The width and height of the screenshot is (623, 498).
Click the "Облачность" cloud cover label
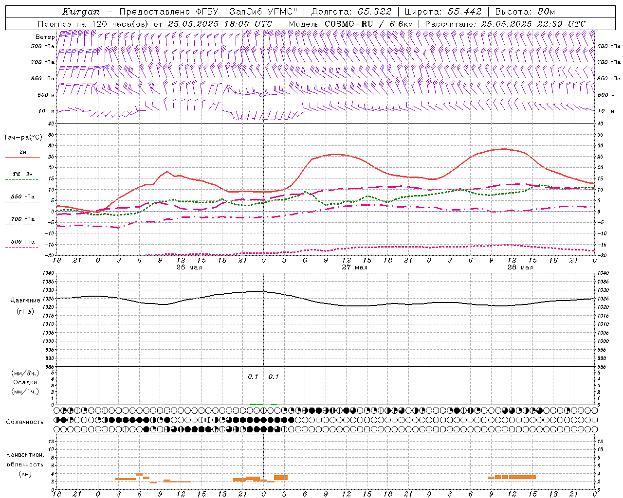tap(25, 422)
